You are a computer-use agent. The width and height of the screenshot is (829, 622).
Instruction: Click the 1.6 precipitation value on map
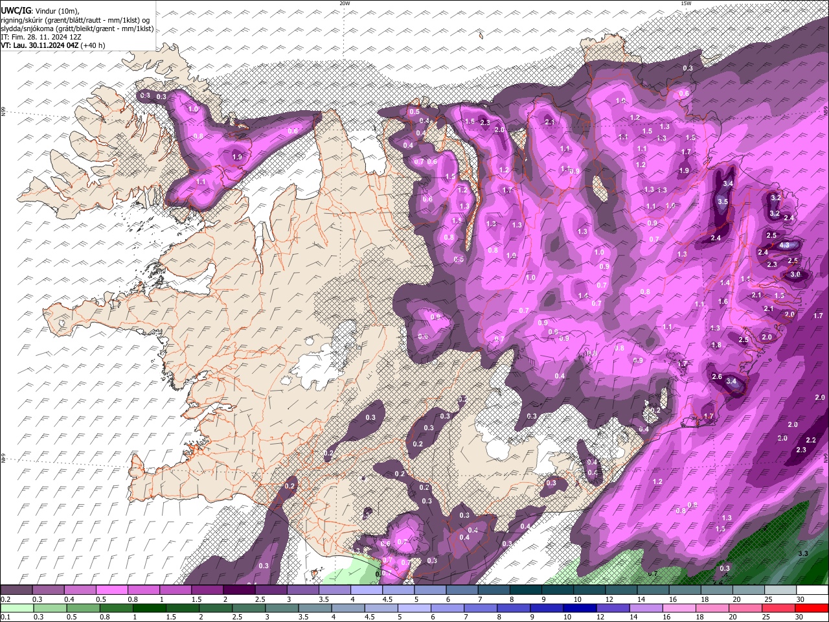(x=723, y=302)
